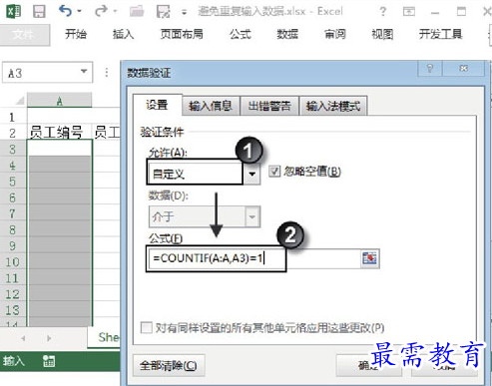Switch to the 开始 ribbon tab
Image resolution: width=492 pixels, height=386 pixels.
(x=76, y=34)
